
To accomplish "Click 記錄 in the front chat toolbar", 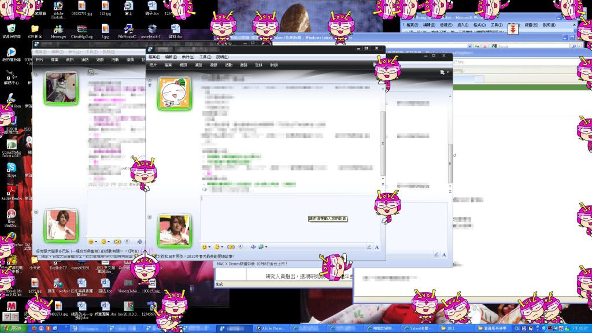I will tap(258, 65).
